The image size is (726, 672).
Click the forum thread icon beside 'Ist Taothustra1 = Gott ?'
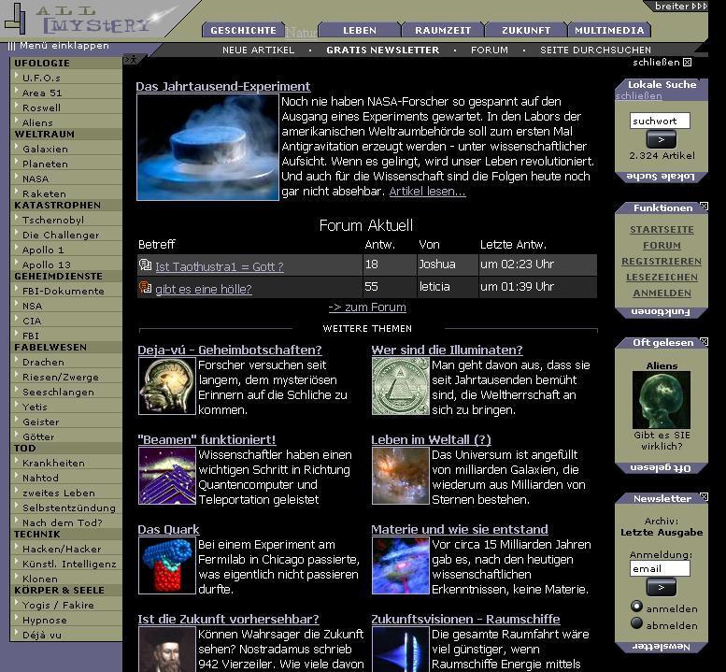145,265
